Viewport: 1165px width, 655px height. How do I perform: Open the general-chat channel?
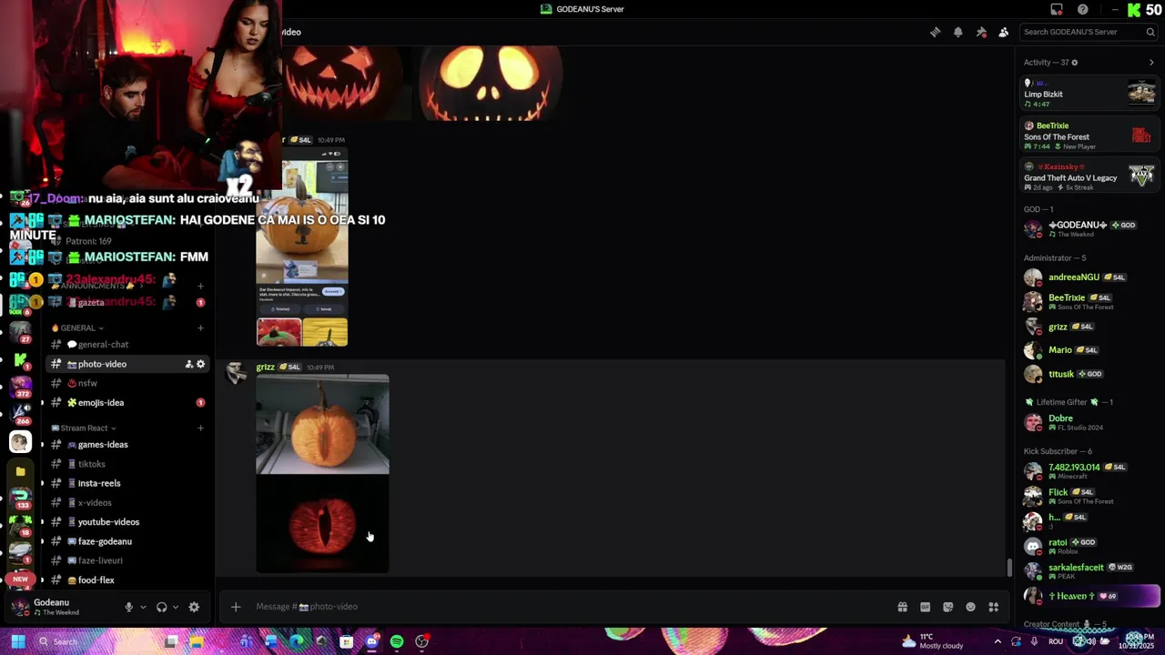[x=127, y=345]
